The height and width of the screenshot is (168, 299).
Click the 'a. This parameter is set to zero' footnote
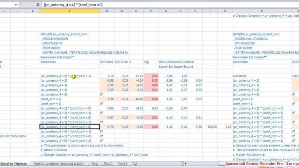tap(82, 145)
